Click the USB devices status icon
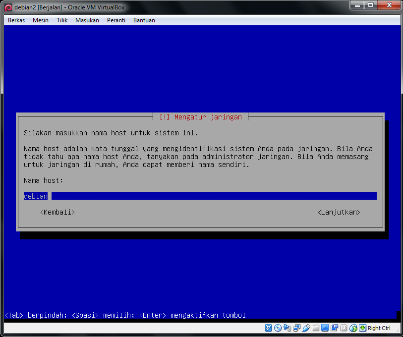403x337 pixels. click(x=306, y=328)
